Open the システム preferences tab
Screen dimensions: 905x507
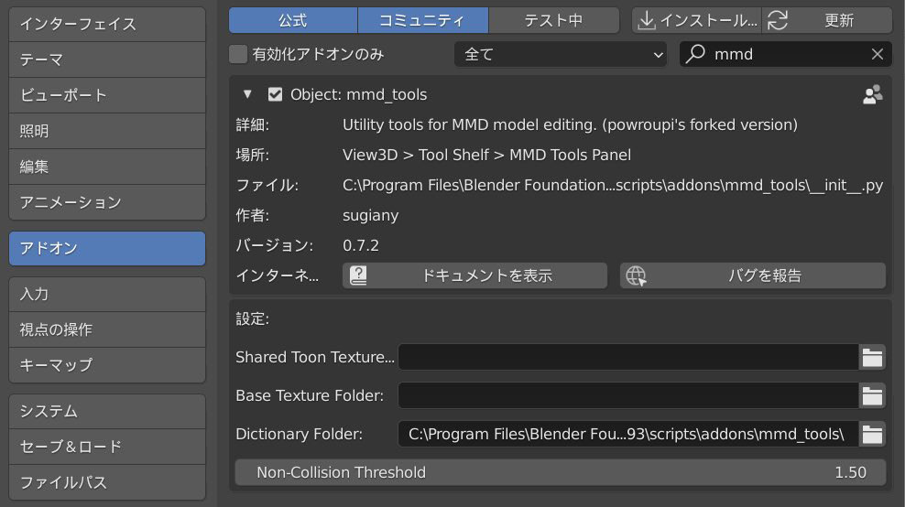coord(107,411)
